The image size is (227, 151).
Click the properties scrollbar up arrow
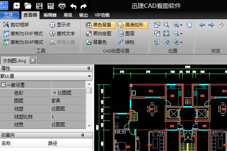[x=89, y=84]
